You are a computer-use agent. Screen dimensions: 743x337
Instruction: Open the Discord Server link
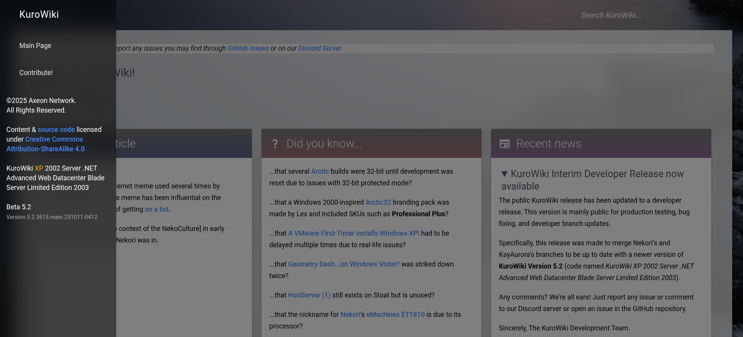320,48
